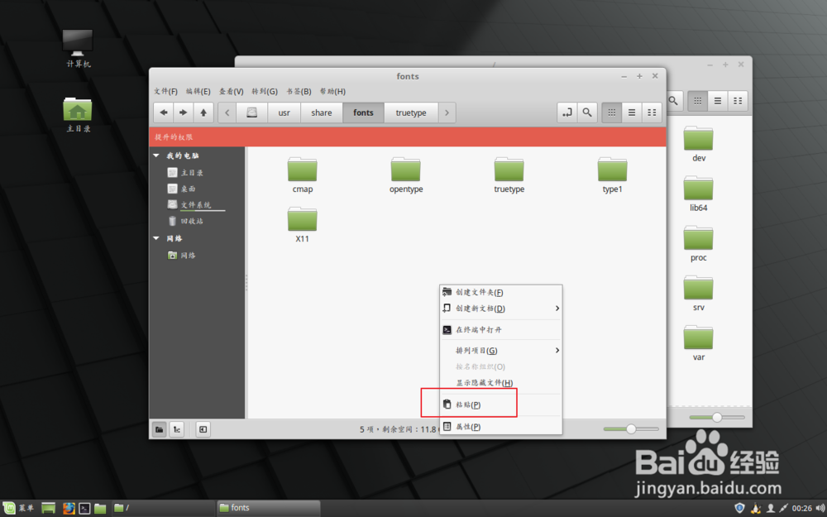Launch Firefox from the taskbar
Viewport: 827px width, 517px height.
69,507
